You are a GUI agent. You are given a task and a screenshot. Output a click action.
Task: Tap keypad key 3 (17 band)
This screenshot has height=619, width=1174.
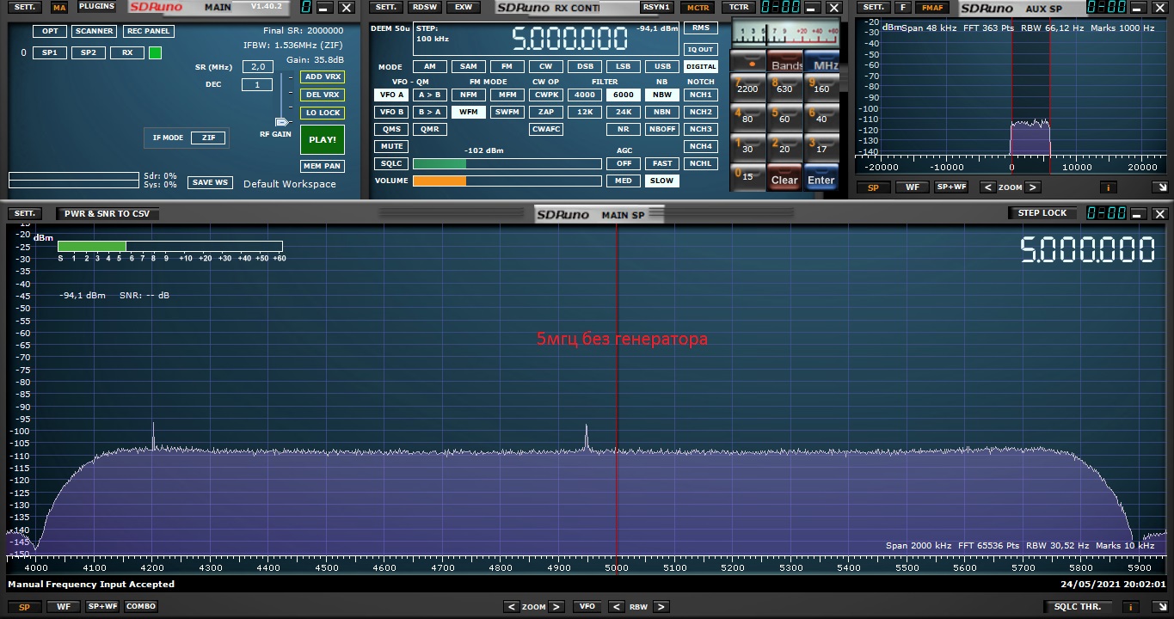(821, 147)
